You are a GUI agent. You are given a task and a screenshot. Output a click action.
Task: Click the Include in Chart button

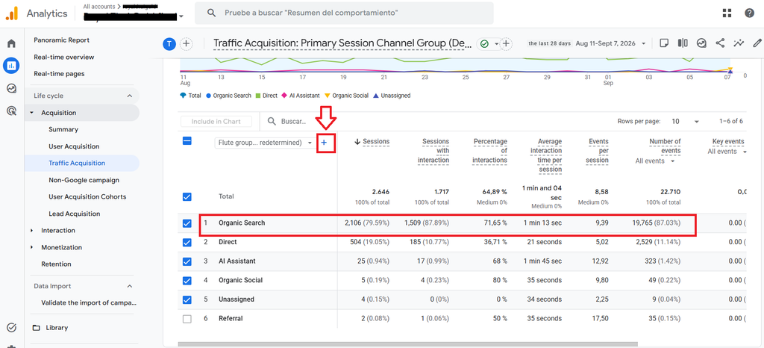[216, 122]
